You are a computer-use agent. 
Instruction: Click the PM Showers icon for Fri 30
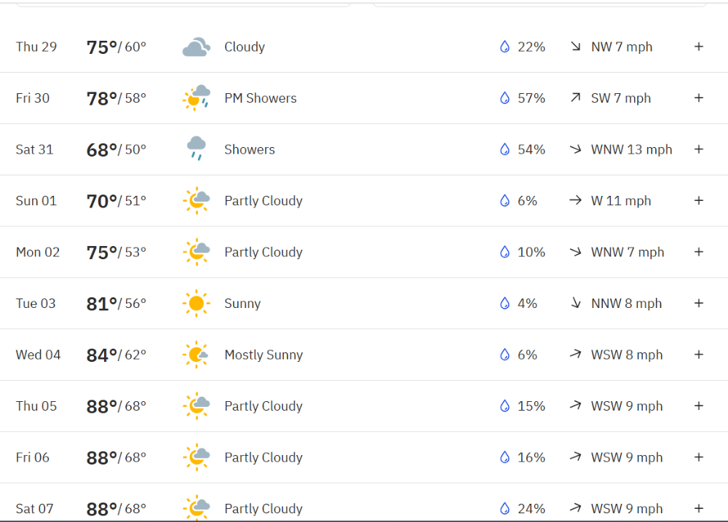197,98
